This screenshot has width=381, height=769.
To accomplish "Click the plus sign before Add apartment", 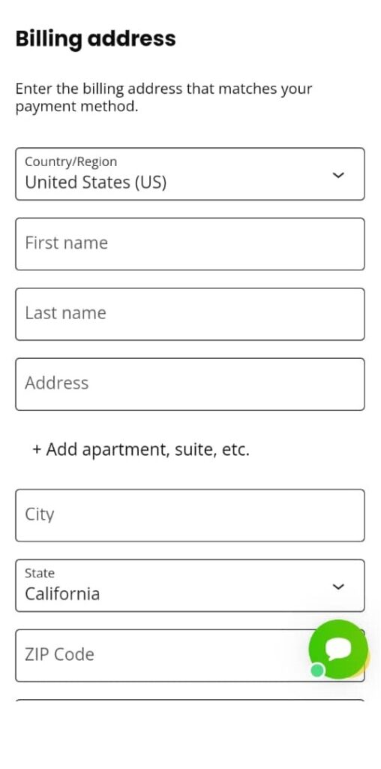I will click(x=37, y=449).
